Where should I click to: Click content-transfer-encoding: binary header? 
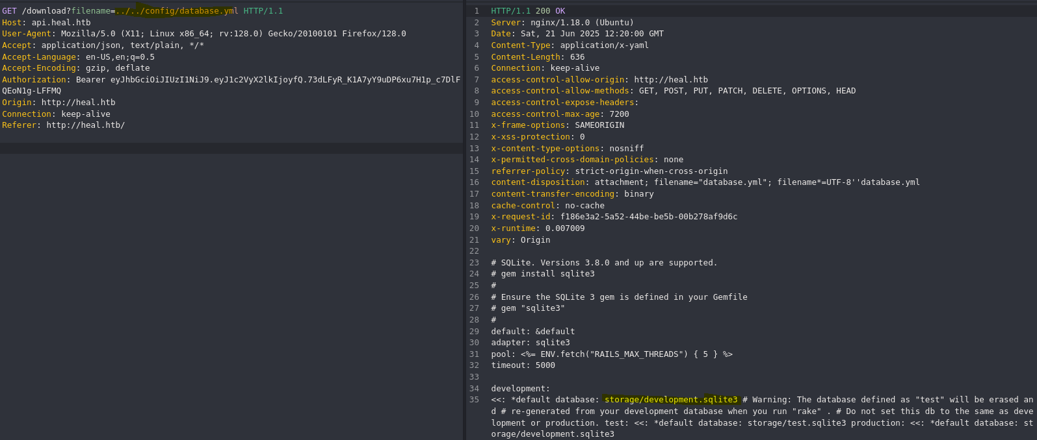[x=572, y=194]
